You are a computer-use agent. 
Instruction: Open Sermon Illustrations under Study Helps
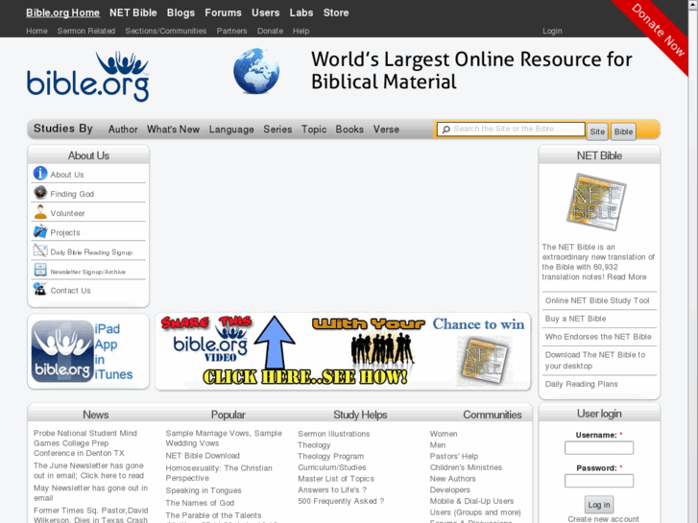pos(334,434)
